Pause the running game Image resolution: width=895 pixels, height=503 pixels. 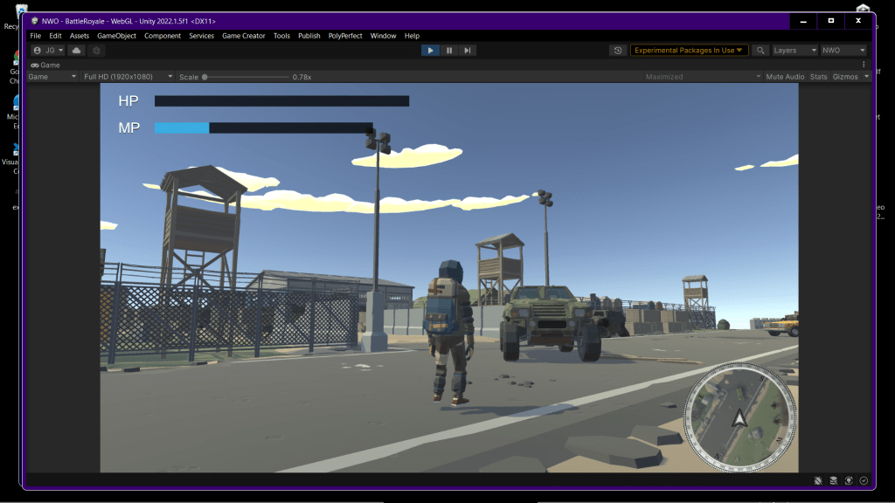(x=449, y=51)
